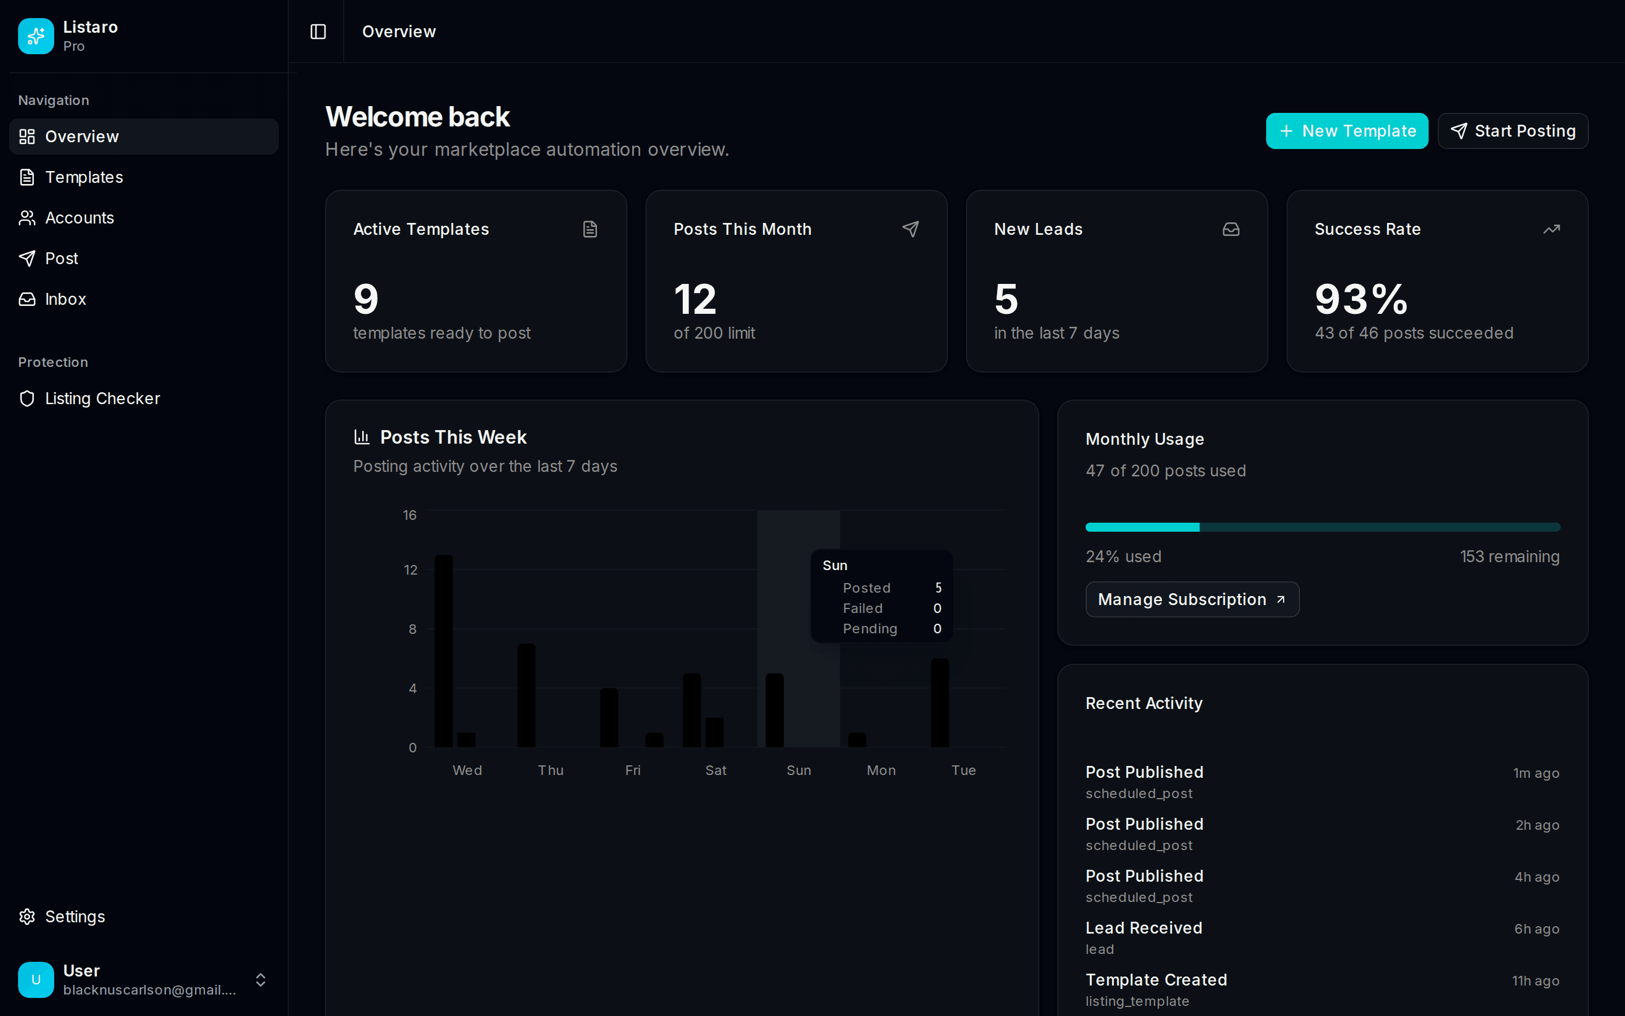Collapse the sidebar with the panel toggle
Screen dimensions: 1625x1016
[317, 31]
